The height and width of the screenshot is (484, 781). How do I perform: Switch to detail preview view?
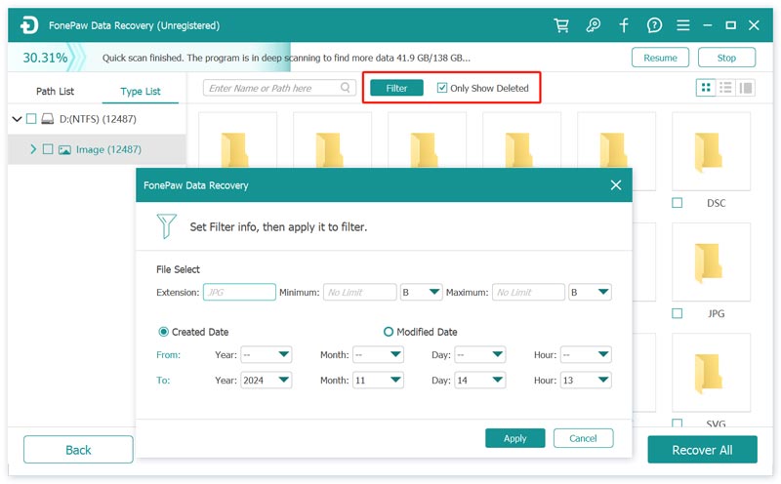click(746, 88)
